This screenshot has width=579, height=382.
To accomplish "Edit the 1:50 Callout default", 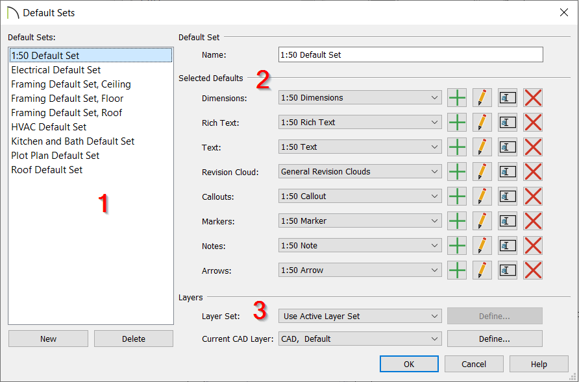I will [x=482, y=197].
